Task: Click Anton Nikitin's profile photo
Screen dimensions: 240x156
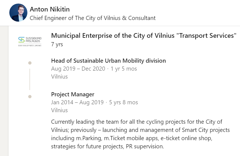Action: (x=18, y=13)
